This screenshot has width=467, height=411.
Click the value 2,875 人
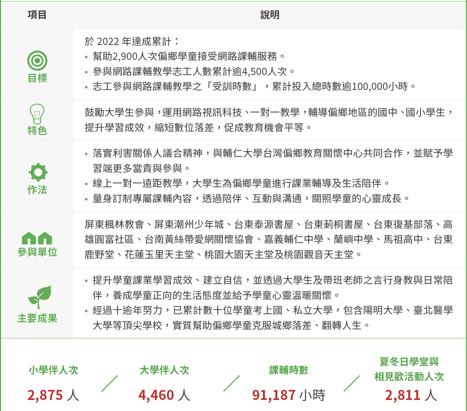point(53,395)
